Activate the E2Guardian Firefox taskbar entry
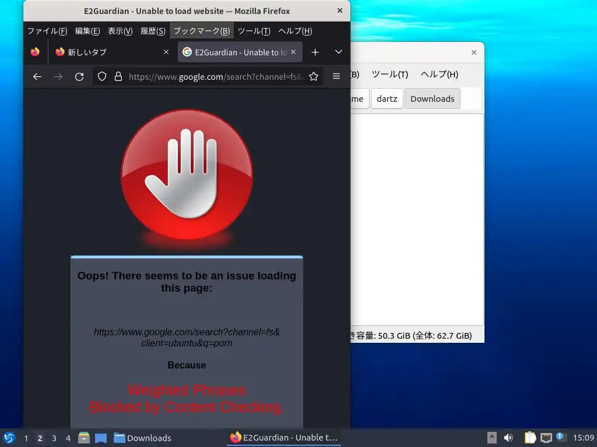The height and width of the screenshot is (447, 597). (284, 438)
